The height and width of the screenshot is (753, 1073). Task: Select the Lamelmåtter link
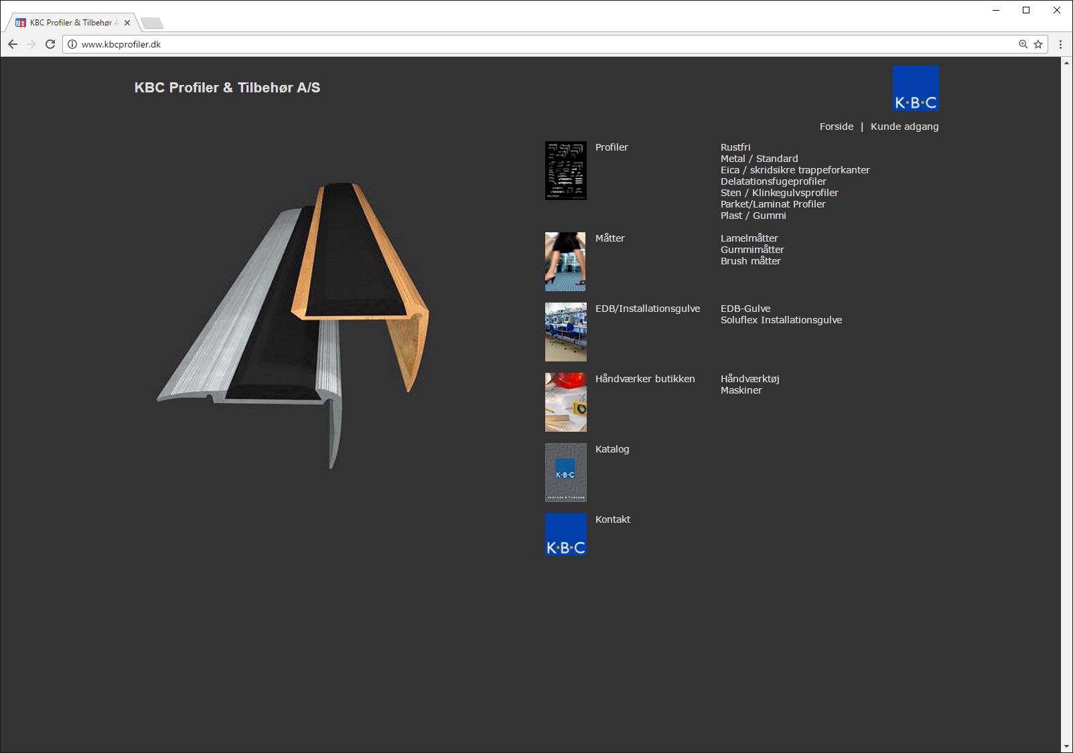(x=749, y=238)
